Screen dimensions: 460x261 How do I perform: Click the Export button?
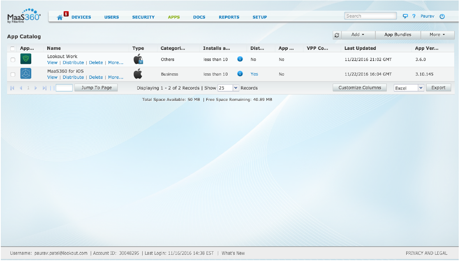tap(438, 88)
